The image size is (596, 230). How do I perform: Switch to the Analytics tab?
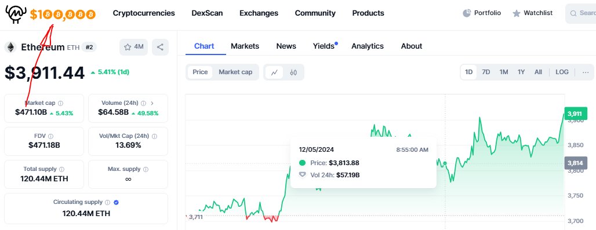pyautogui.click(x=368, y=46)
